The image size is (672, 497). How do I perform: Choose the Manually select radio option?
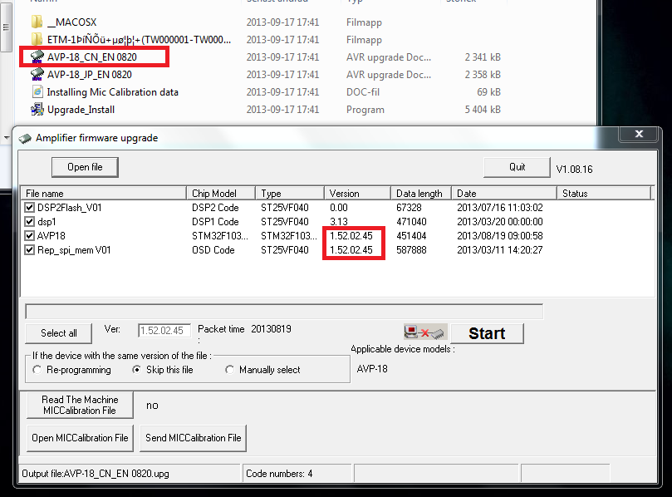click(230, 370)
